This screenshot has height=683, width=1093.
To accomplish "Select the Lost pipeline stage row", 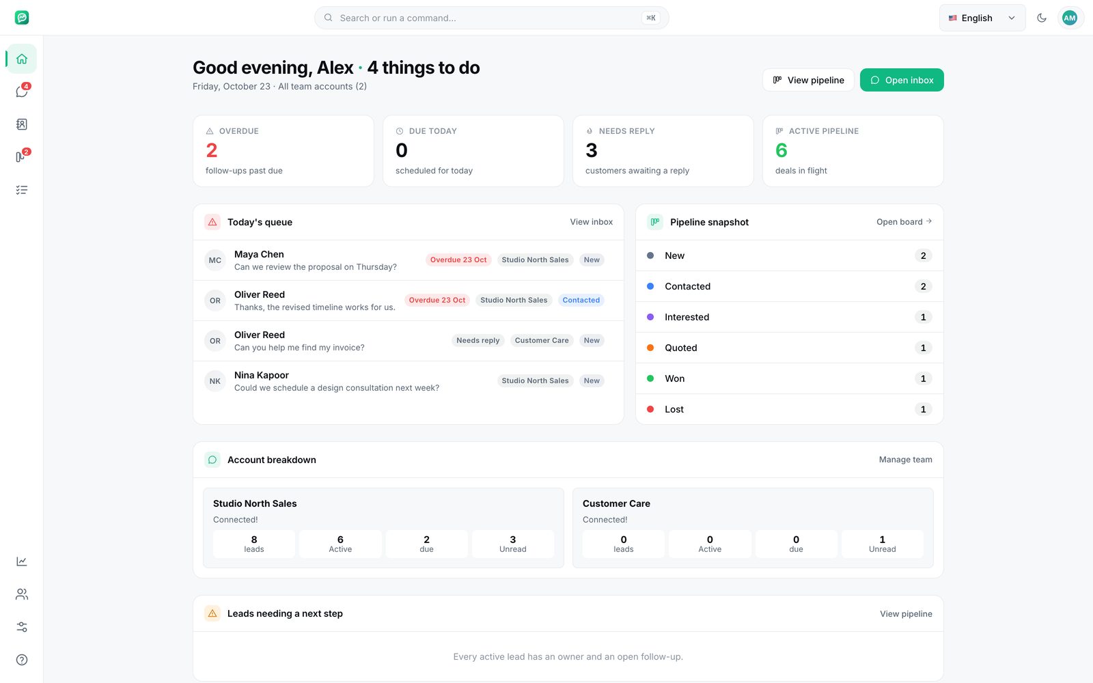I will pos(790,409).
